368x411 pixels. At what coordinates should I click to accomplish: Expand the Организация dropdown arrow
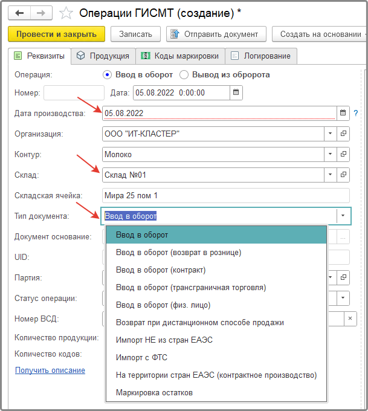pos(331,134)
